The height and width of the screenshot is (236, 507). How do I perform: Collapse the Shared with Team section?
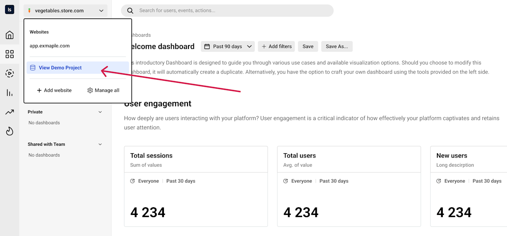point(100,144)
